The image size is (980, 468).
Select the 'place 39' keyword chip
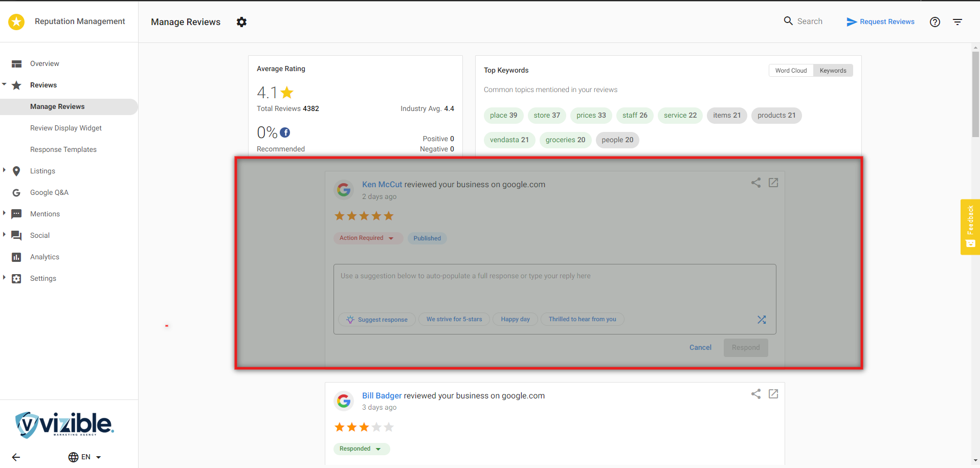[503, 116]
